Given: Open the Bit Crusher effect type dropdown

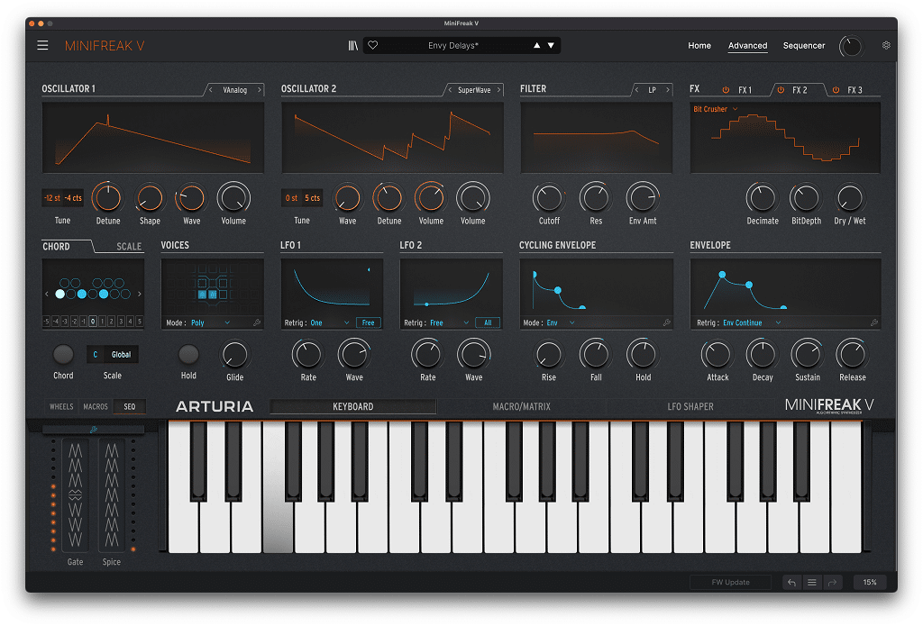Looking at the screenshot, I should 715,109.
